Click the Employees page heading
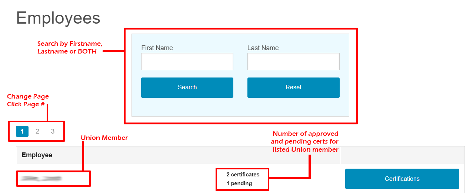473x193 pixels. 58,18
